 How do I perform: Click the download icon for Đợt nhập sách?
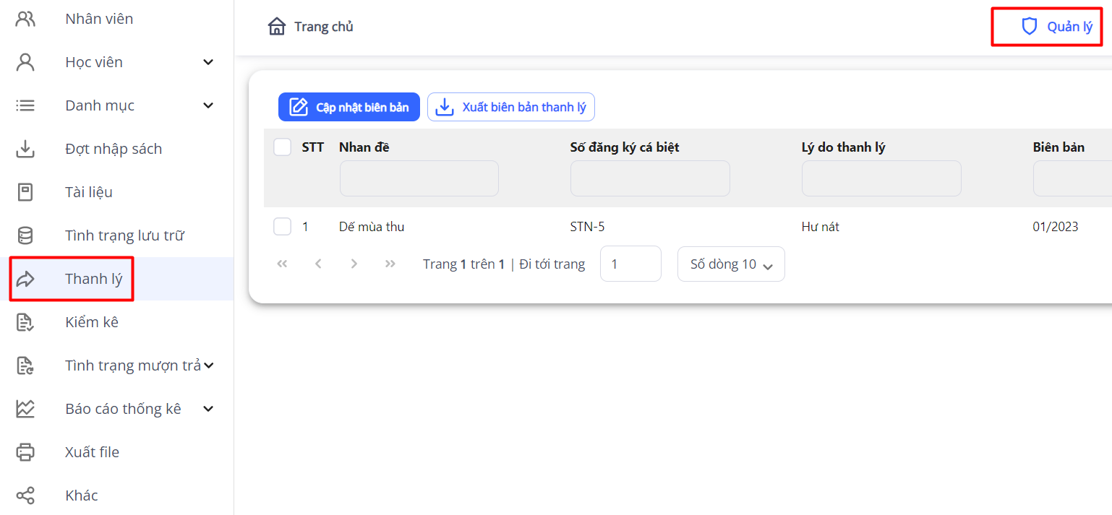point(25,149)
